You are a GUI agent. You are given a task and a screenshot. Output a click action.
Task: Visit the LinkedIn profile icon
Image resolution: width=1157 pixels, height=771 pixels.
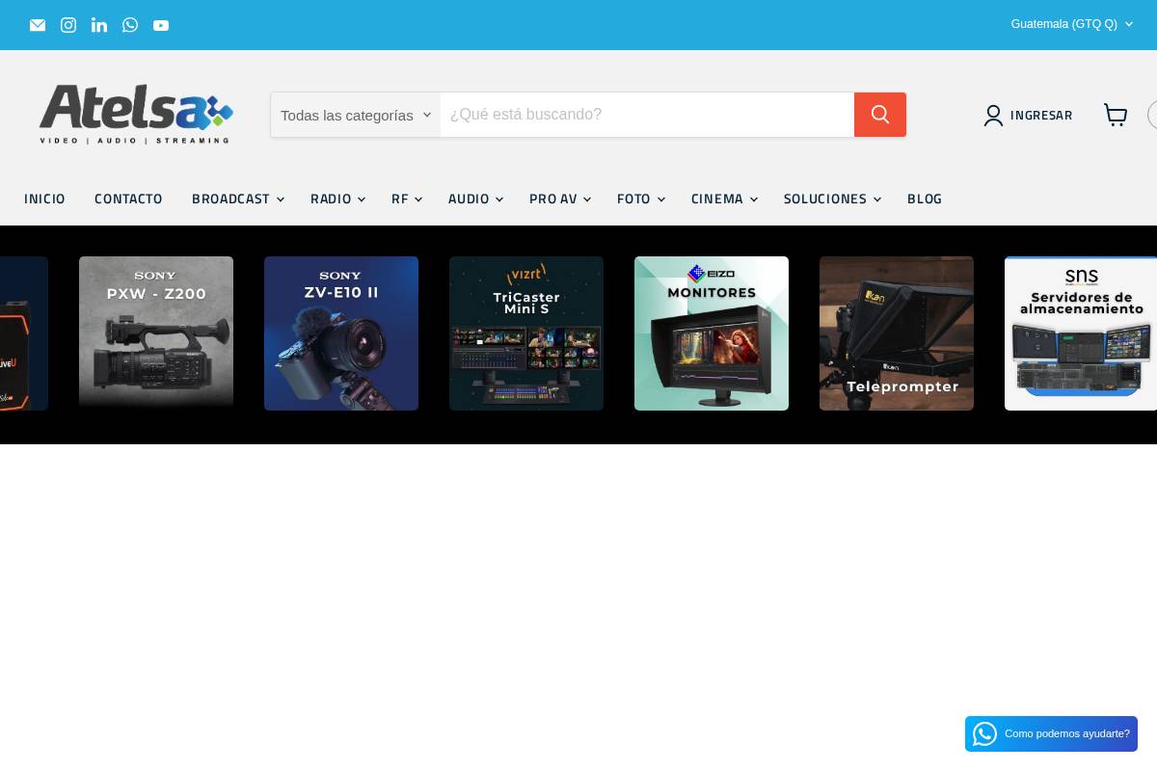99,25
